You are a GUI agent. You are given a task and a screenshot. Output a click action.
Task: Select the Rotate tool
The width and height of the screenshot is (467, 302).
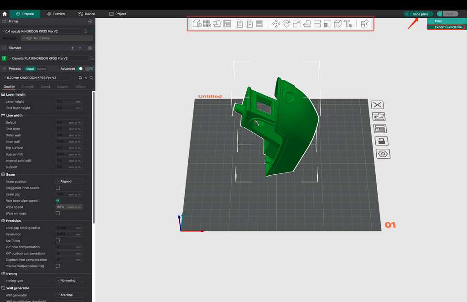coord(286,24)
